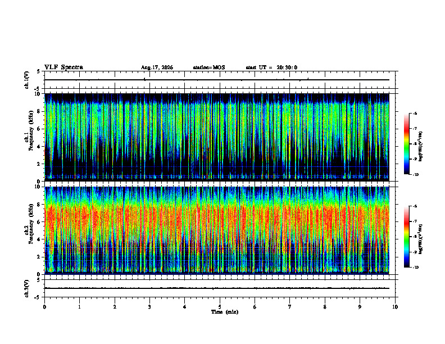Click the ch.1 voltage waveform trace

pyautogui.click(x=217, y=80)
